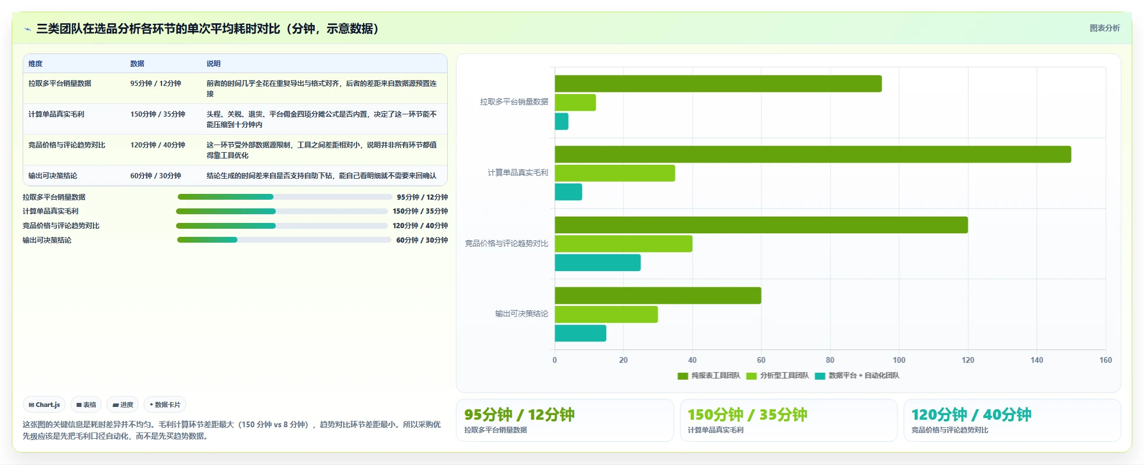Open the 120分钟 / 40分钟 data card
Viewport: 1144px width, 465px height.
coord(1012,420)
